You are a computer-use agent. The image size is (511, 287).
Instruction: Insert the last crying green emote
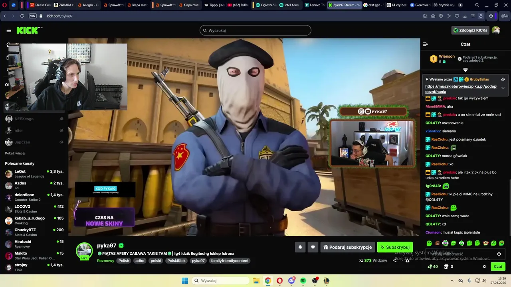coord(501,243)
